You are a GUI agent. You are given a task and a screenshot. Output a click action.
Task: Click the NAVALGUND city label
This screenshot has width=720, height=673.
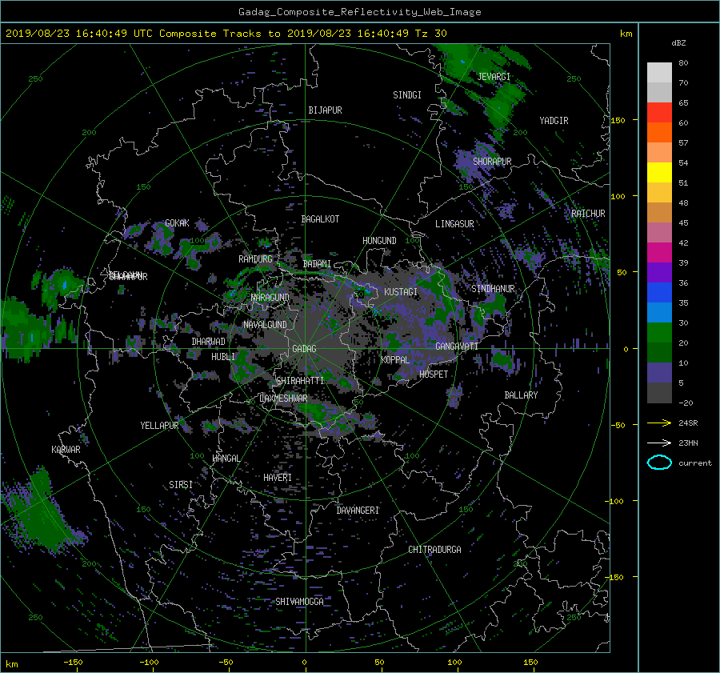pos(265,325)
